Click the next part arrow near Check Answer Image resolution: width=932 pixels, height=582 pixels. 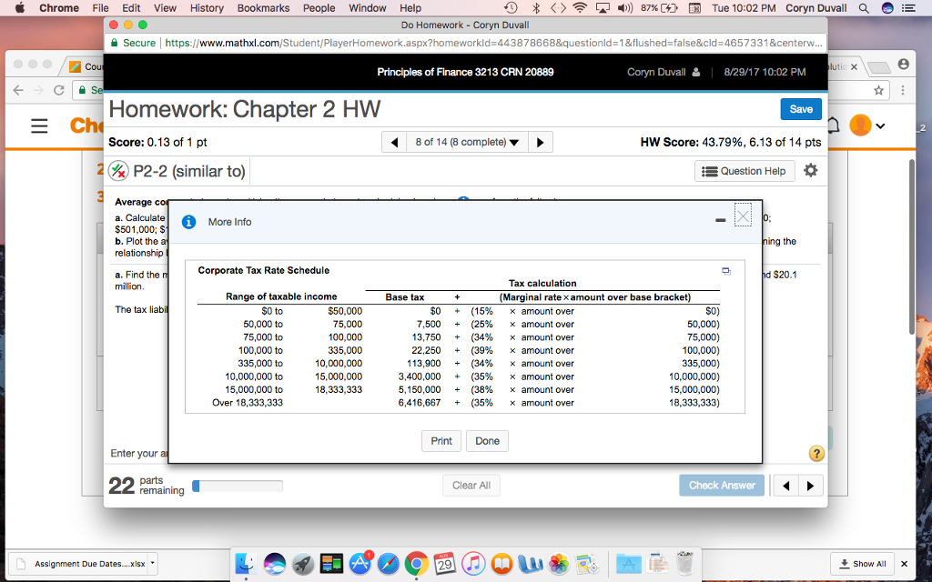(811, 486)
